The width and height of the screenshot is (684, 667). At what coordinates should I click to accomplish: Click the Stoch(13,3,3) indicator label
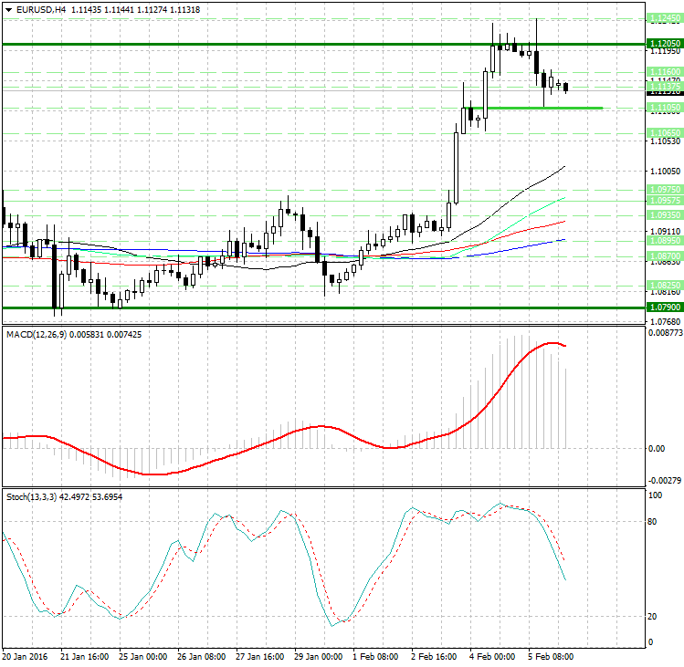coord(32,496)
